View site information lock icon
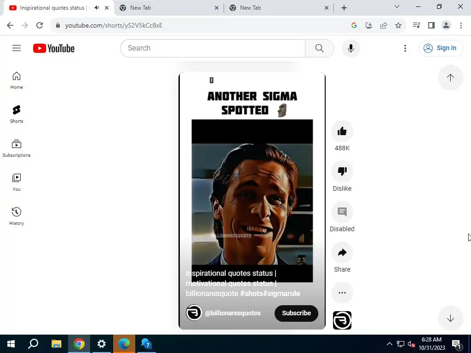The width and height of the screenshot is (471, 353). click(58, 26)
